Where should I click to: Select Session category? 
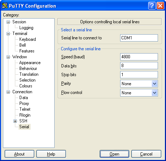(19, 22)
